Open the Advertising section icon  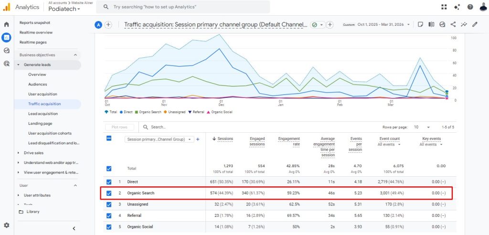click(x=7, y=63)
